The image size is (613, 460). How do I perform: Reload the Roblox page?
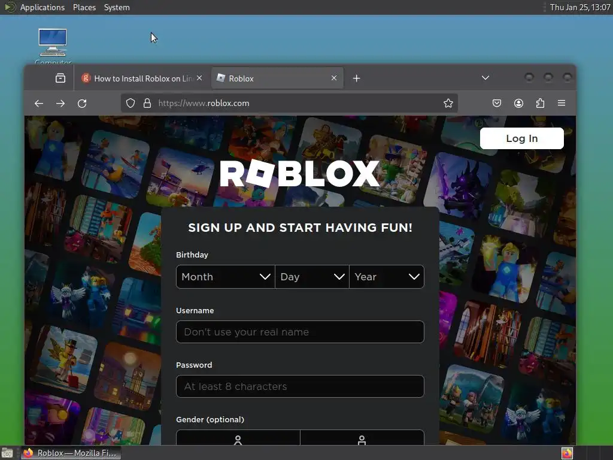point(81,103)
